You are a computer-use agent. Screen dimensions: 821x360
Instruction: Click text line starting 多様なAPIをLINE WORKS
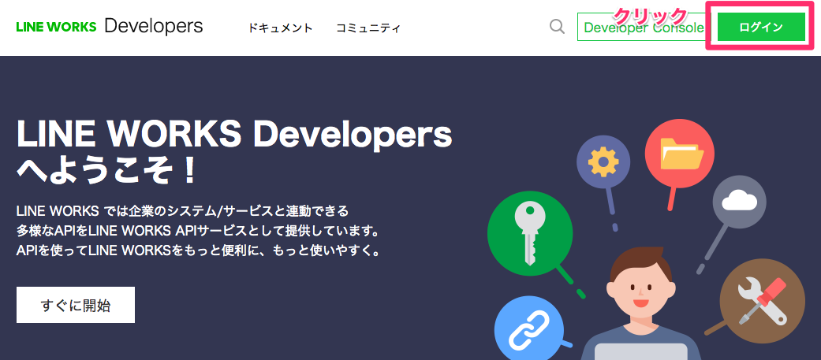198,231
